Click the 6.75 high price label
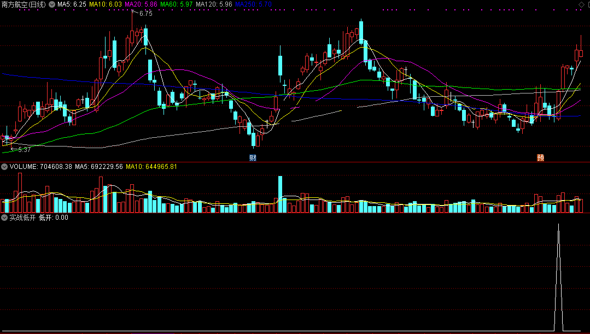 click(145, 14)
